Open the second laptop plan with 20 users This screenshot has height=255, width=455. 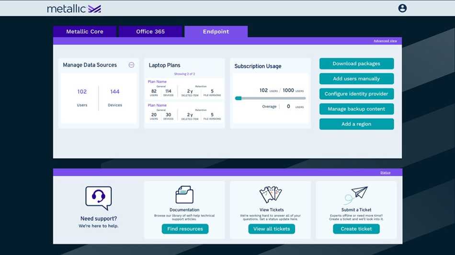[x=184, y=112]
